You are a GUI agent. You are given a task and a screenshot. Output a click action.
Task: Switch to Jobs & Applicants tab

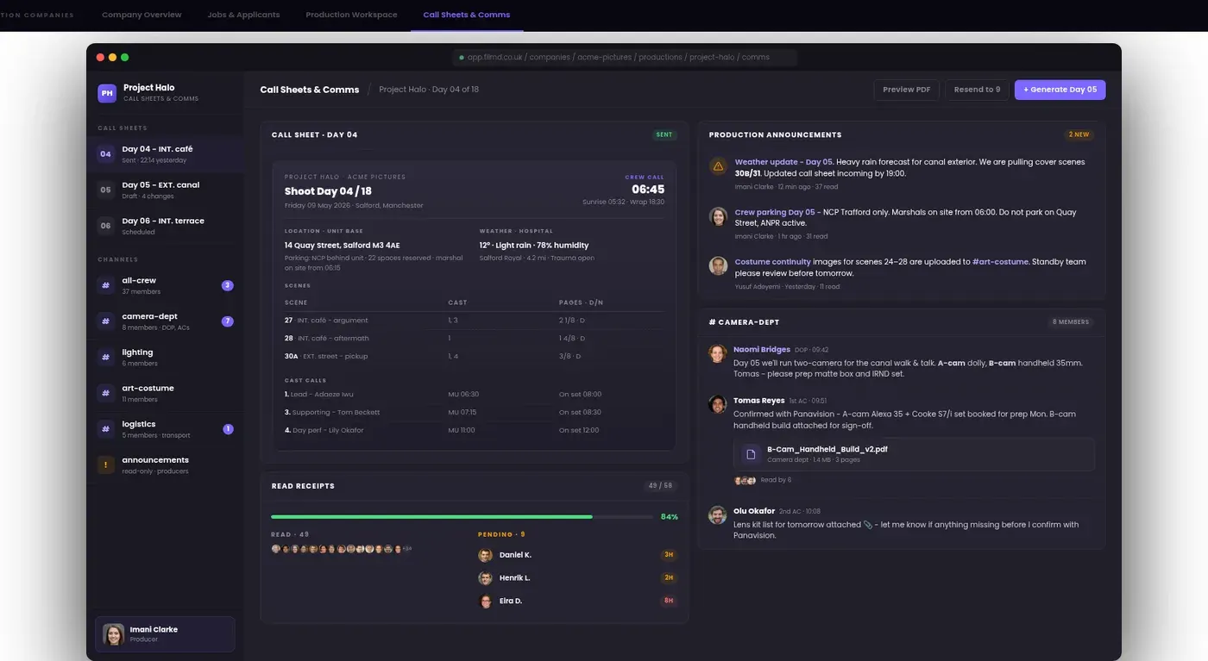pyautogui.click(x=243, y=15)
